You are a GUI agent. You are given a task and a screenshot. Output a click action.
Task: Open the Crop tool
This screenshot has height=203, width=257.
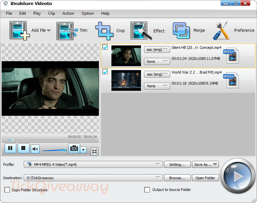coord(104,31)
